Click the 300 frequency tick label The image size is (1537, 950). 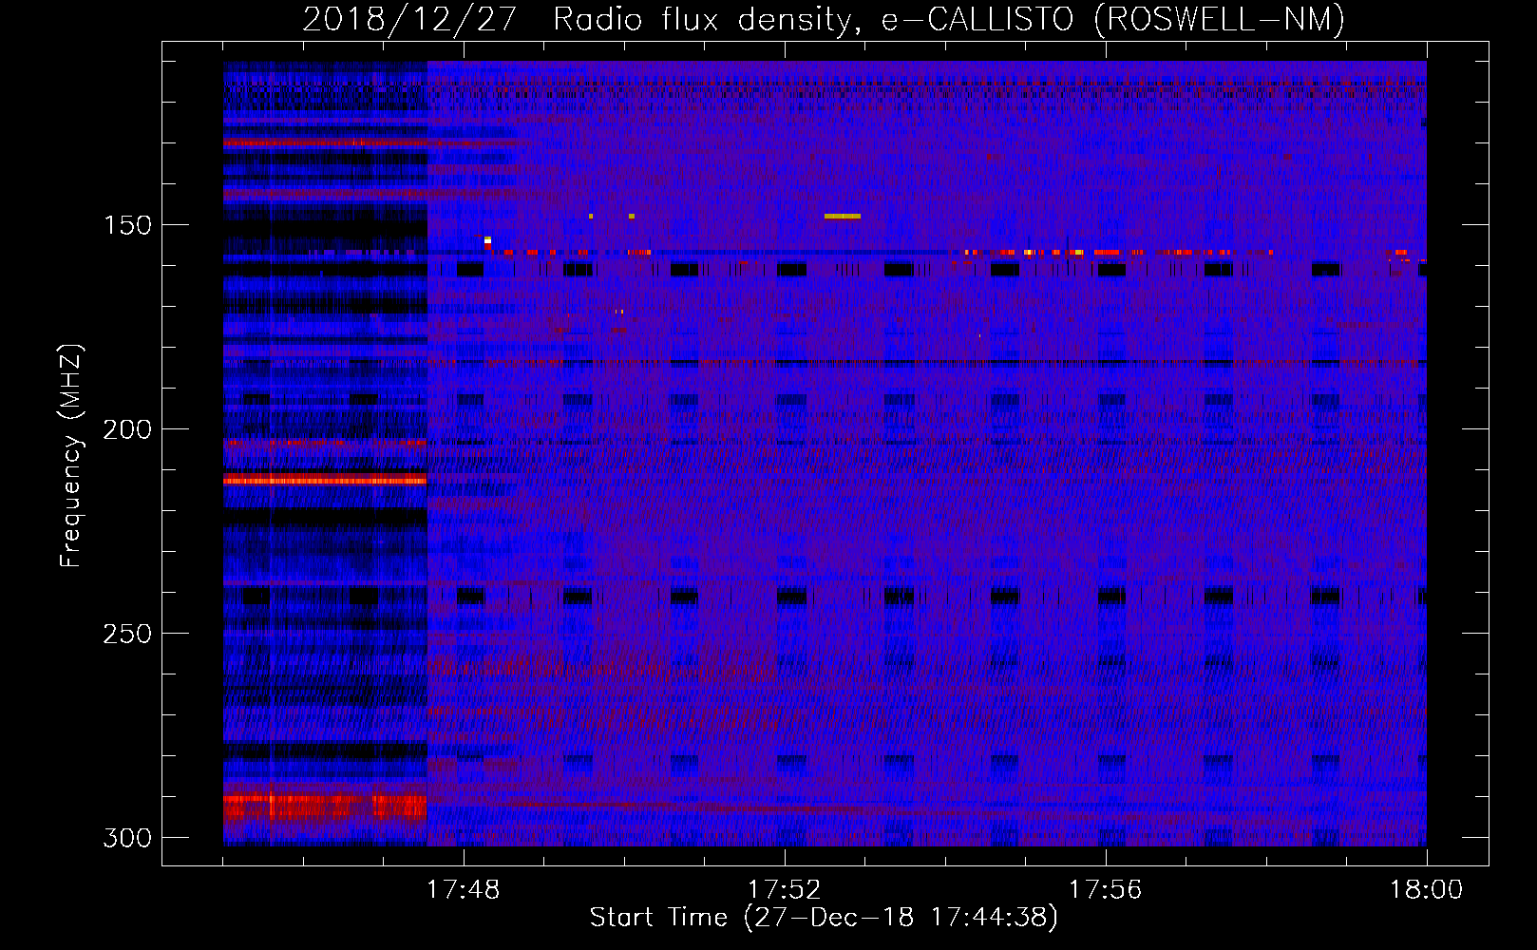tap(127, 838)
